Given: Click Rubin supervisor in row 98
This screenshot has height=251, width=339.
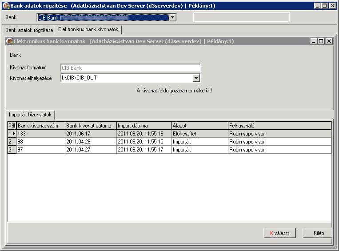Looking at the screenshot, I should [279, 142].
